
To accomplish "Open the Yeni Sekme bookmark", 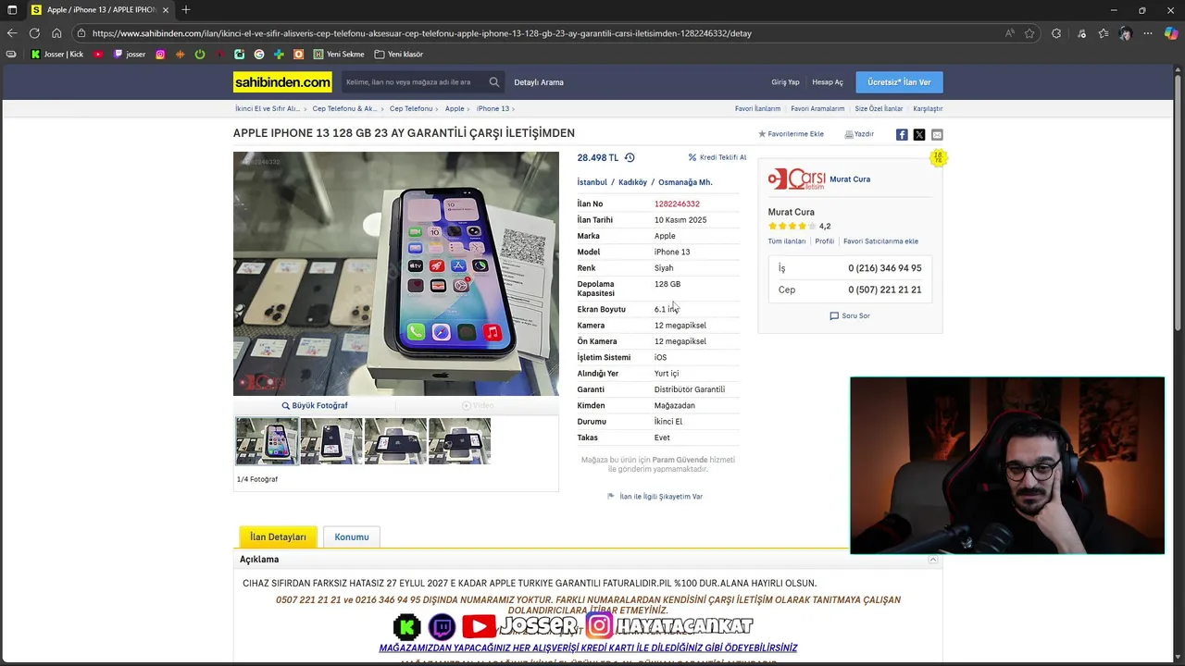I will (x=339, y=55).
